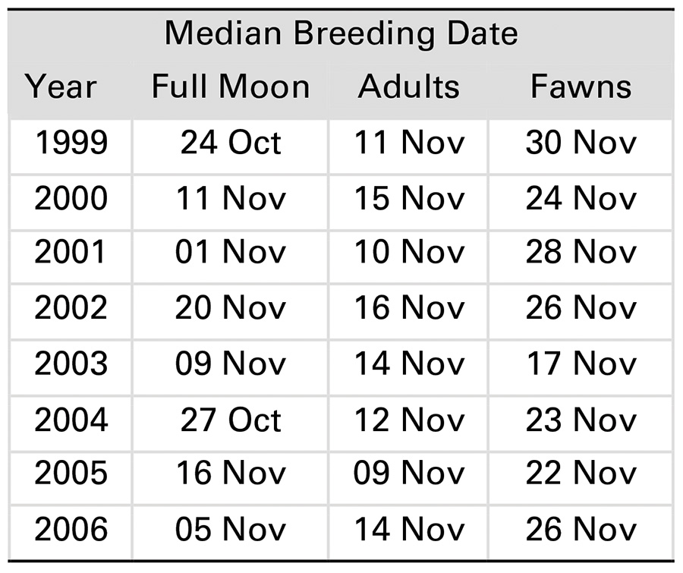Image resolution: width=683 pixels, height=573 pixels.
Task: Click the 24 Oct full moon cell
Action: coord(231,143)
